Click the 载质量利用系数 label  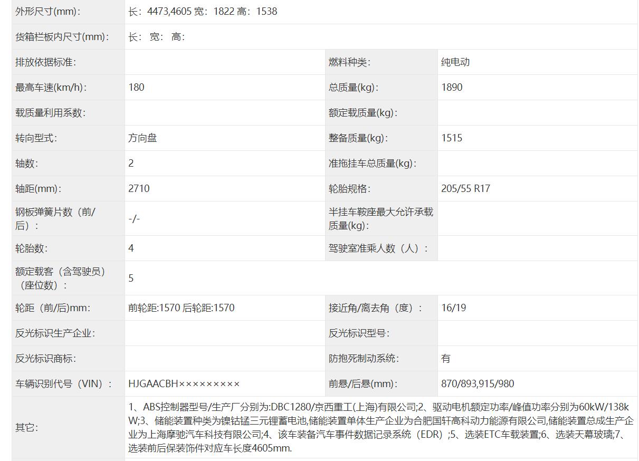[x=51, y=113]
